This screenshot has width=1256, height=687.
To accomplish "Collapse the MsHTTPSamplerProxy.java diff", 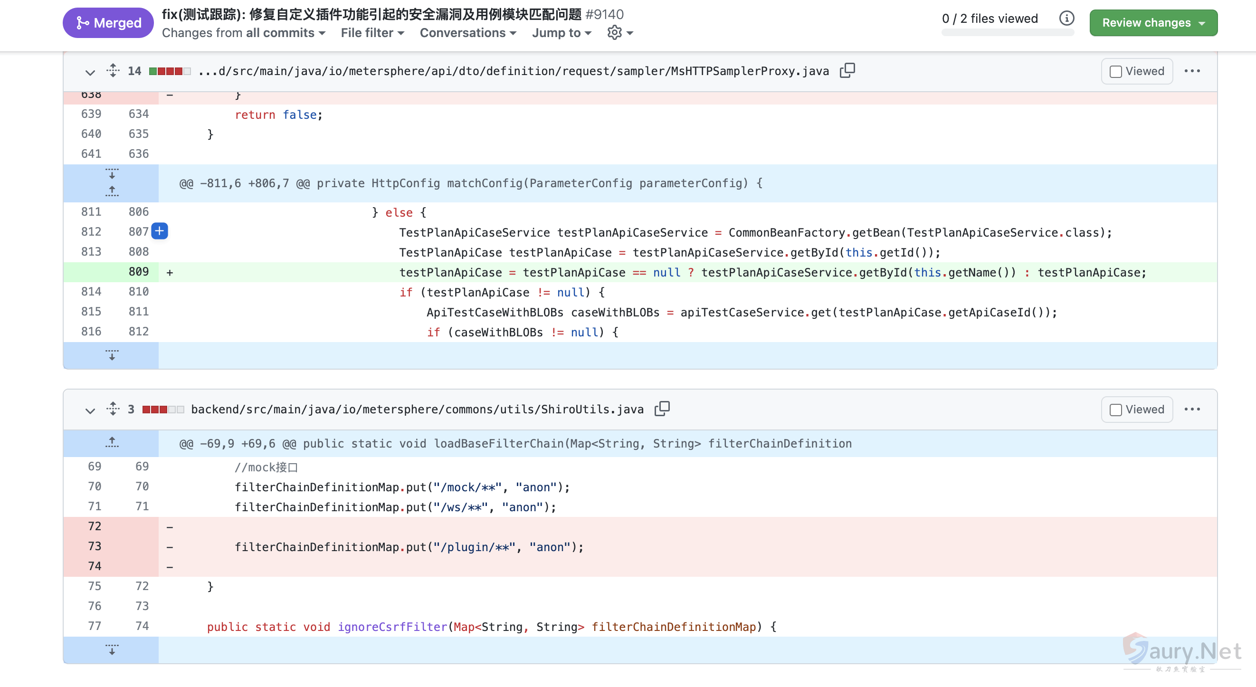I will coord(90,72).
